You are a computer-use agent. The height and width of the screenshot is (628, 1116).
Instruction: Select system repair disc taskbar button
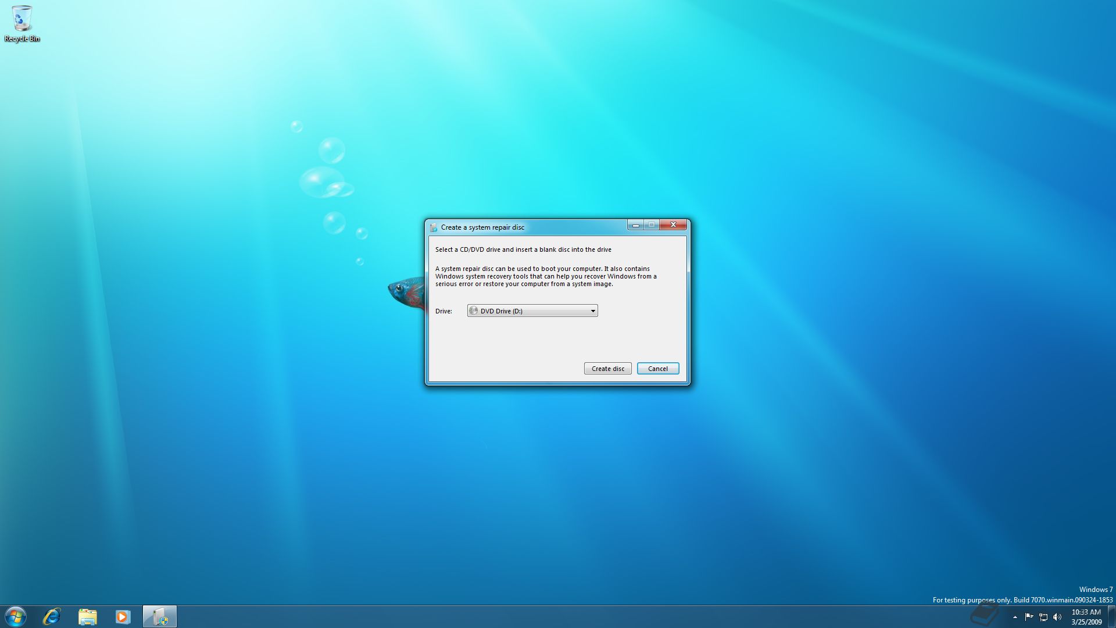pyautogui.click(x=160, y=616)
